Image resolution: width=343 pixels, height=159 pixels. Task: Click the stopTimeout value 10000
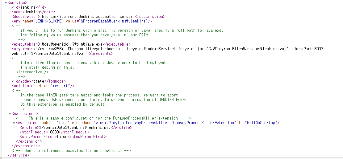(54, 132)
